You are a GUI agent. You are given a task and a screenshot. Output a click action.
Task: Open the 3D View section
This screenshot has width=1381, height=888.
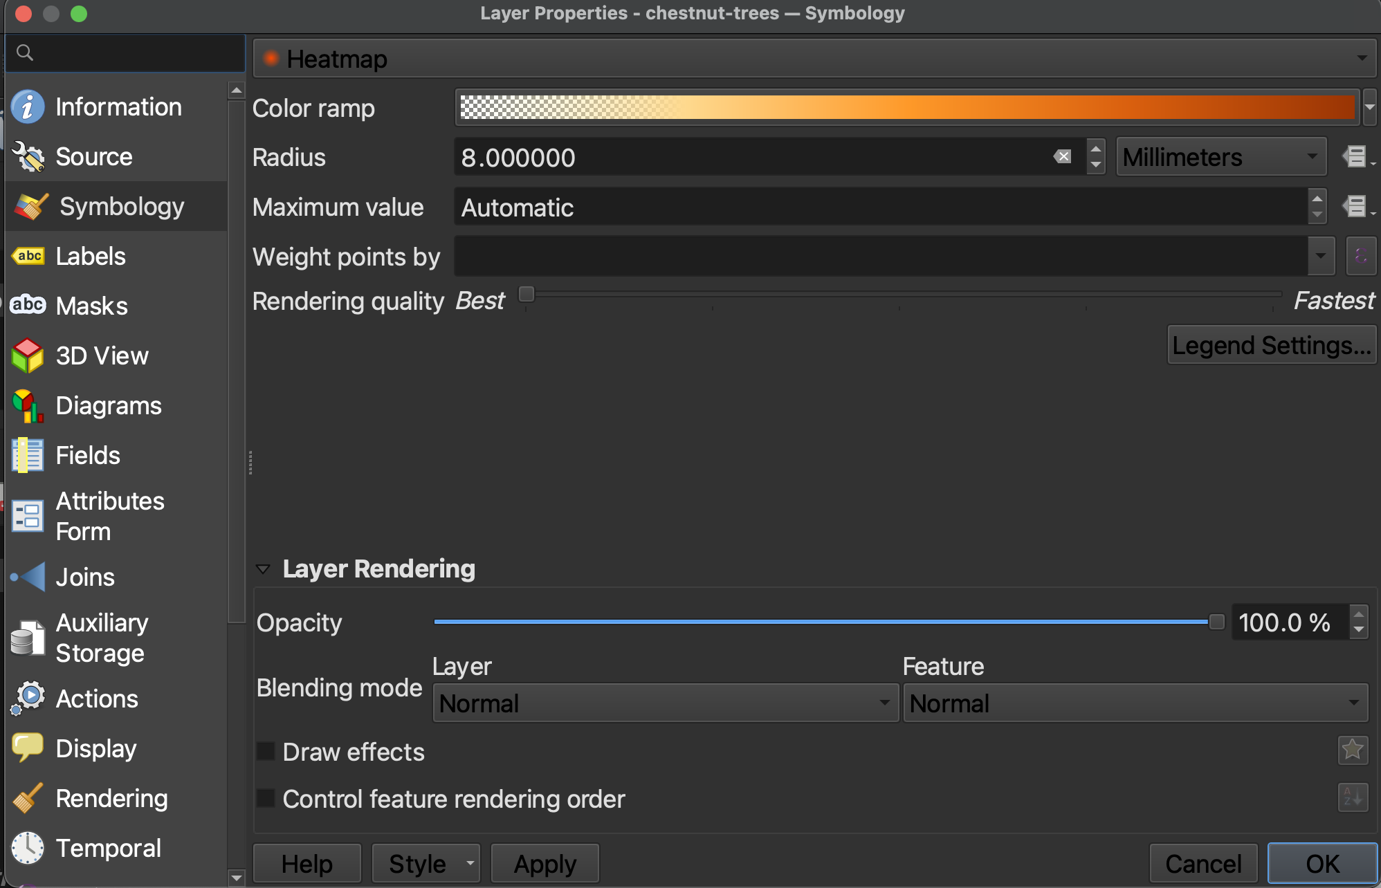(x=102, y=355)
